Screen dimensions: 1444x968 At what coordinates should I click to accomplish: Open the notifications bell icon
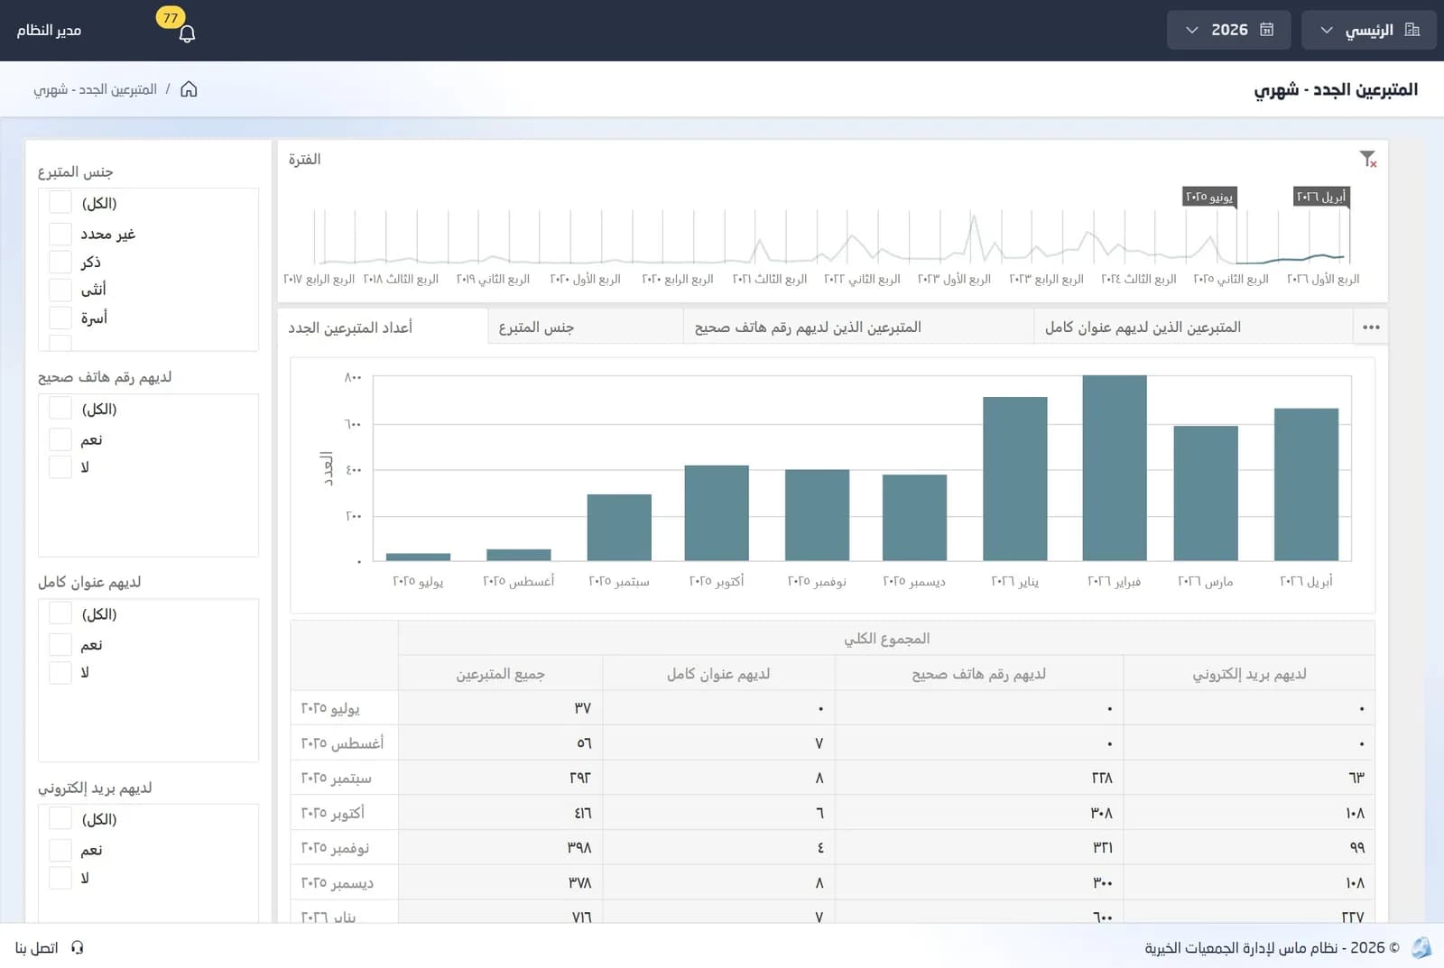click(x=187, y=33)
